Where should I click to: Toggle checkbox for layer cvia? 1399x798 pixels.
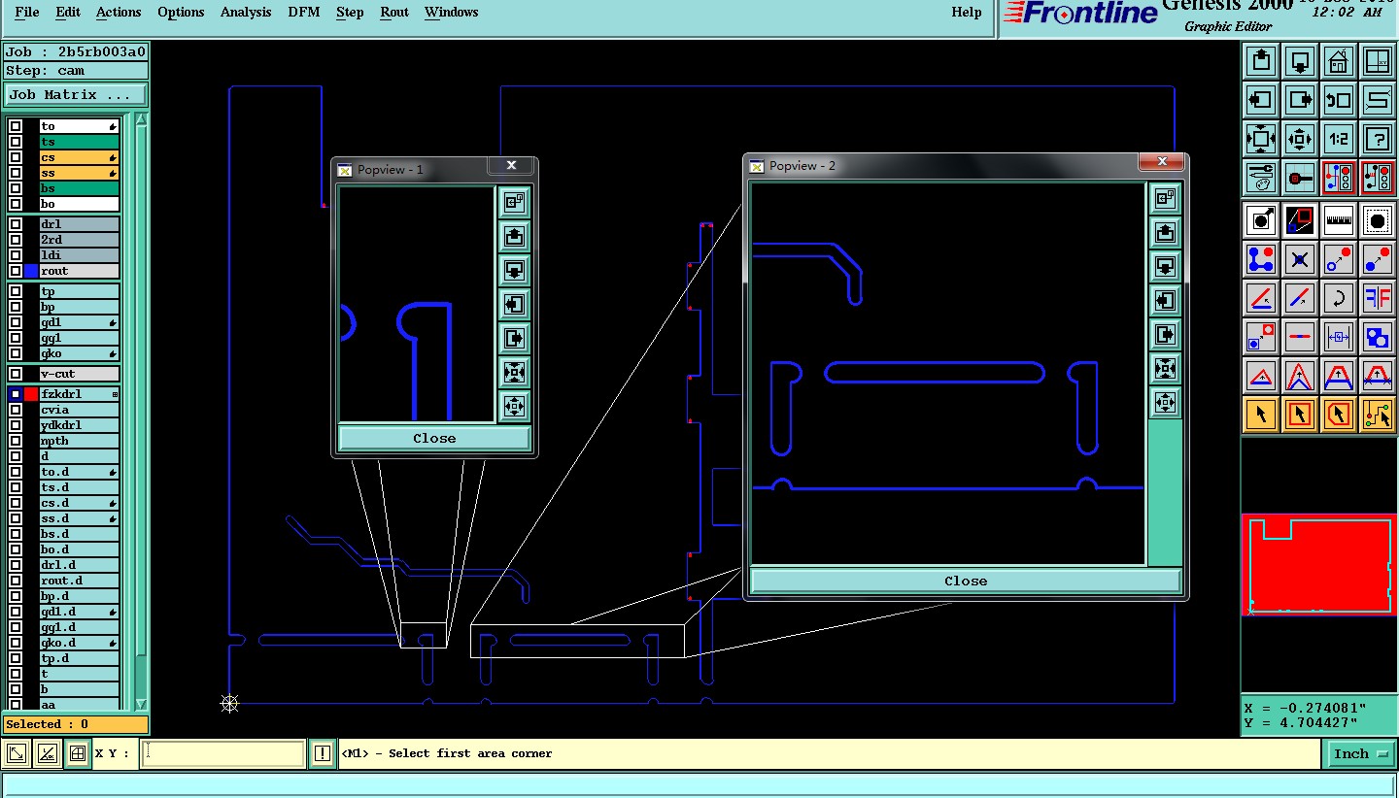(16, 410)
